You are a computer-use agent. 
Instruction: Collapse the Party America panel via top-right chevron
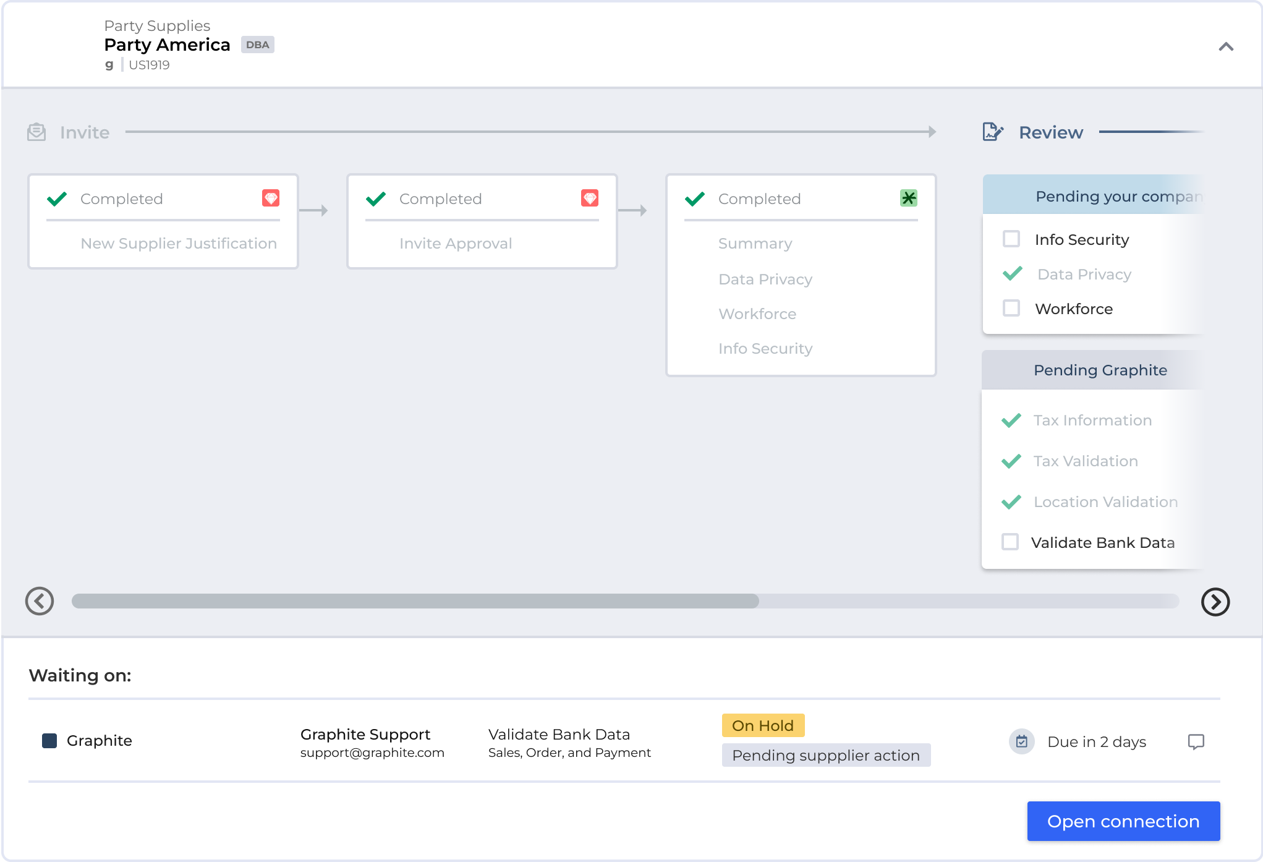[1227, 47]
